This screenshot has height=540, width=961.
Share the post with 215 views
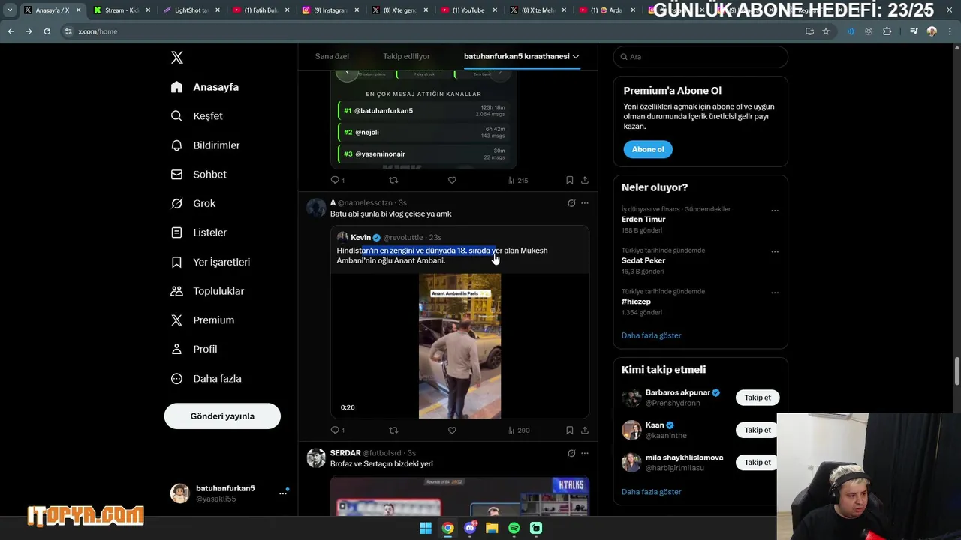click(x=585, y=180)
